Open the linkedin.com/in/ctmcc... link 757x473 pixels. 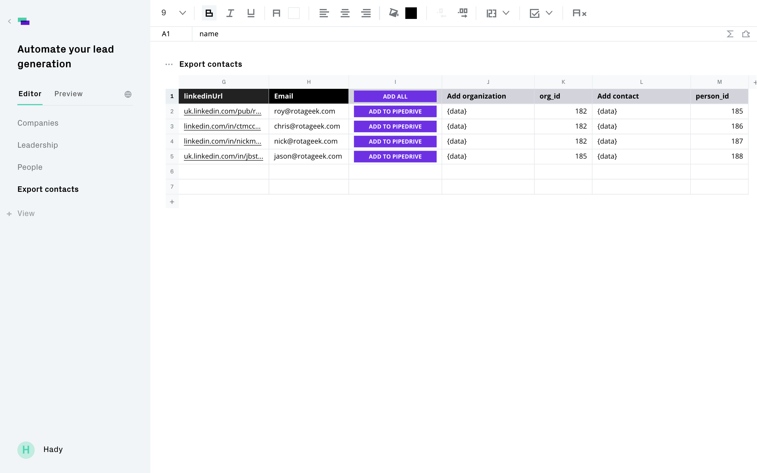[222, 126]
